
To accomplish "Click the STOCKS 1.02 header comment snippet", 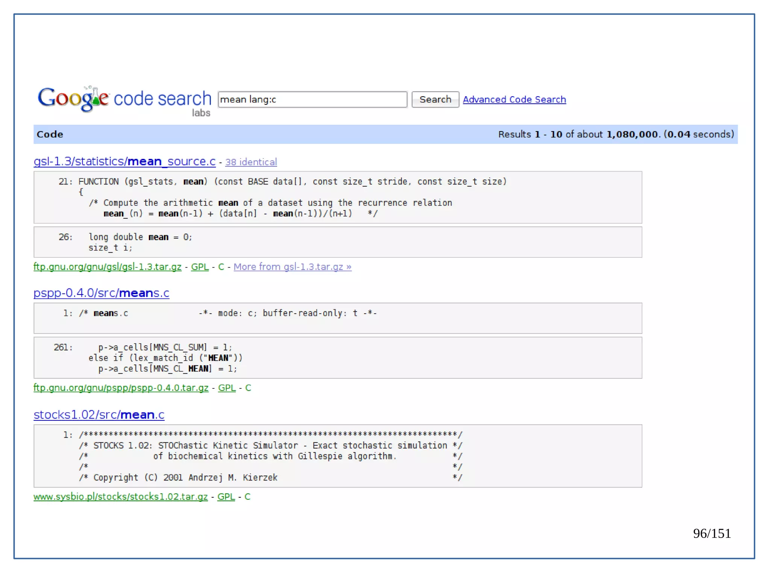I will click(337, 456).
